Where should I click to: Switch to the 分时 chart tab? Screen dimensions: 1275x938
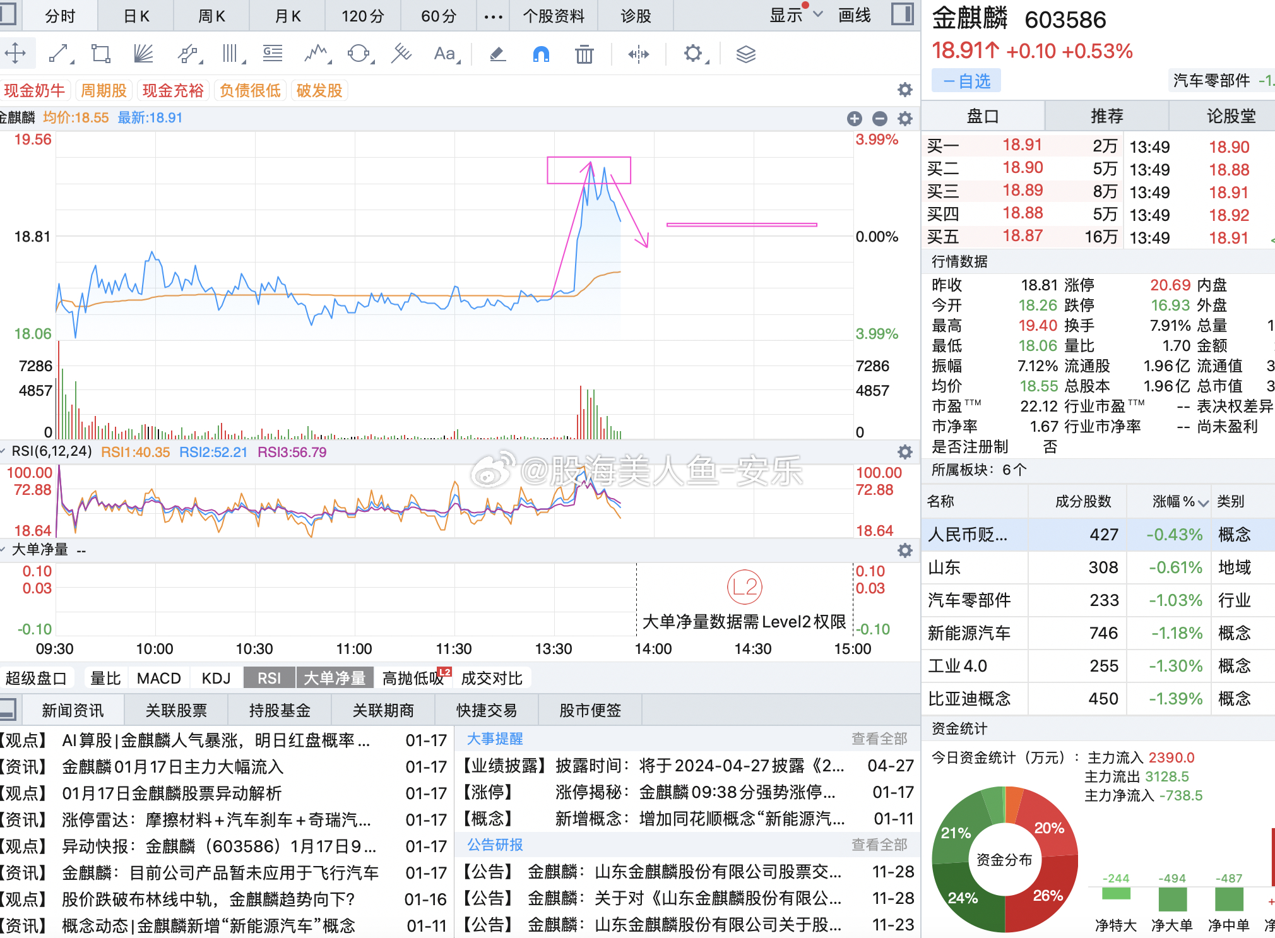coord(60,16)
